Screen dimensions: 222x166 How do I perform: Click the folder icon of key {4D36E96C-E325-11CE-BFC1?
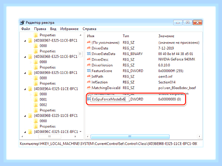tap(30, 132)
